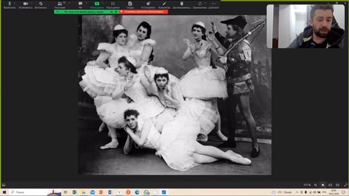This screenshot has height=196, width=349.
Task: Open Remote control mouse icon
Action: pos(182,4)
